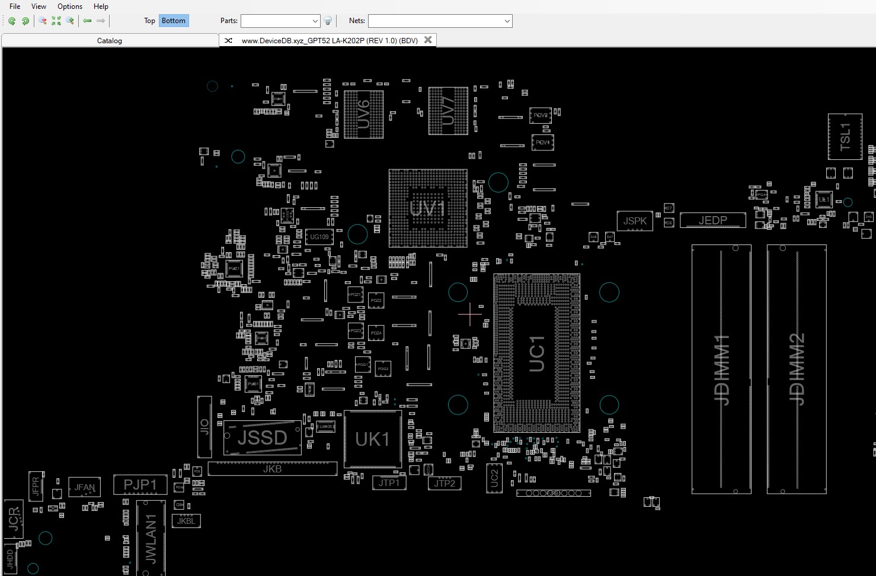Viewport: 876px width, 576px height.
Task: Click the zoom out magnifier icon
Action: tap(43, 21)
